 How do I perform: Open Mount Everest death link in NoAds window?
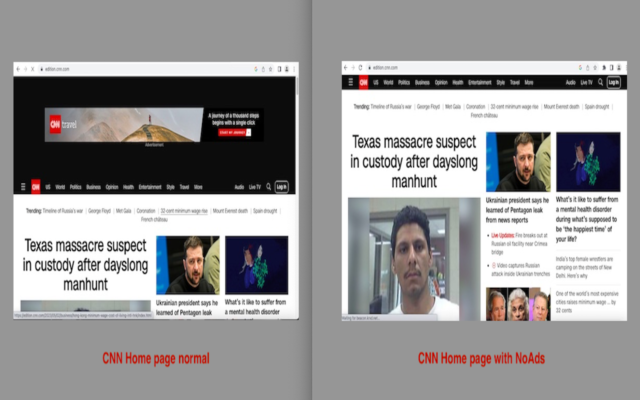[561, 106]
